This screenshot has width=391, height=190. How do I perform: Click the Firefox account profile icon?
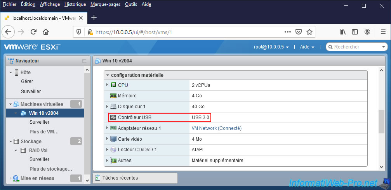[367, 32]
